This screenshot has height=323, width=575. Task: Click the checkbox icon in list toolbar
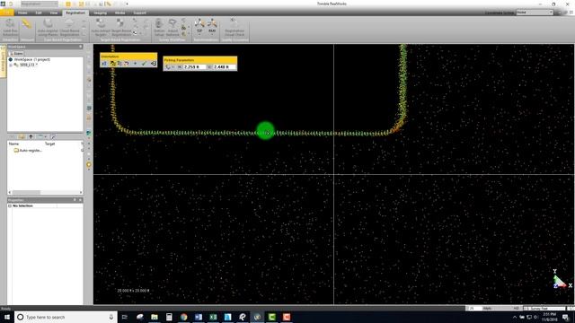[x=52, y=137]
